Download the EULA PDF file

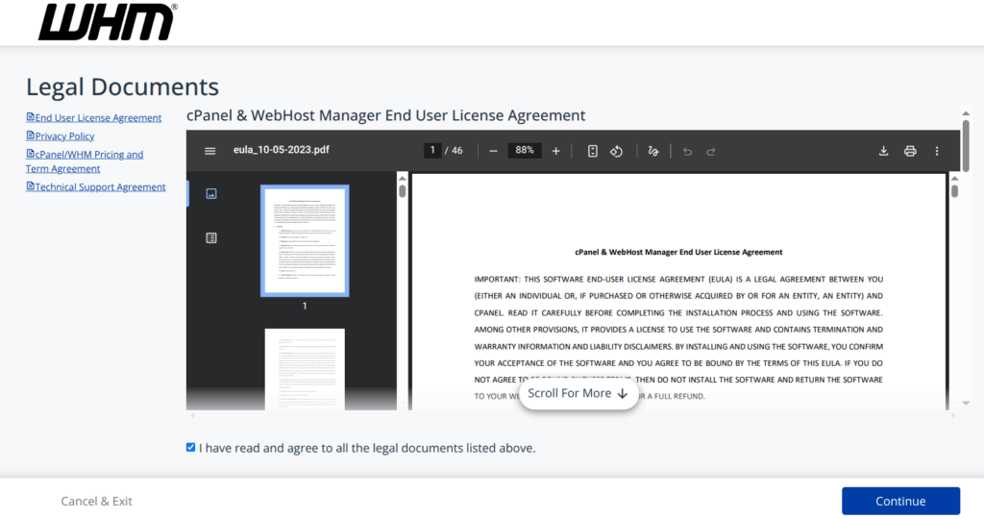coord(883,151)
